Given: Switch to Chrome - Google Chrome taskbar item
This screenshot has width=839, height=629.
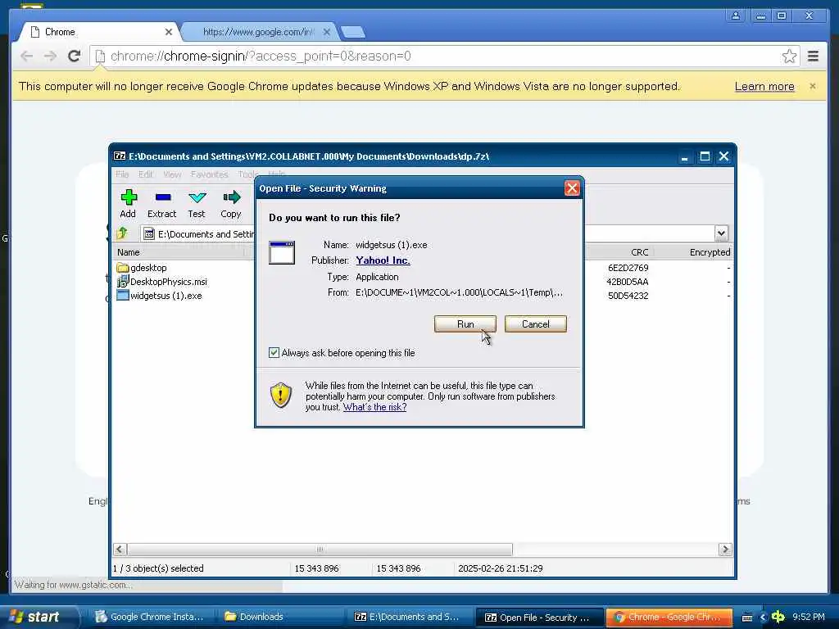Looking at the screenshot, I should (669, 617).
